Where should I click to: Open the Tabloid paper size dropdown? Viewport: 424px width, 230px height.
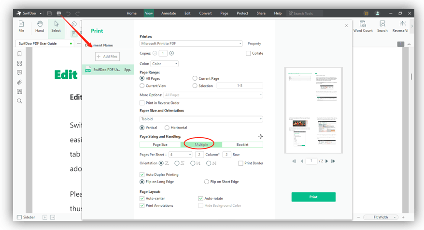pos(201,119)
